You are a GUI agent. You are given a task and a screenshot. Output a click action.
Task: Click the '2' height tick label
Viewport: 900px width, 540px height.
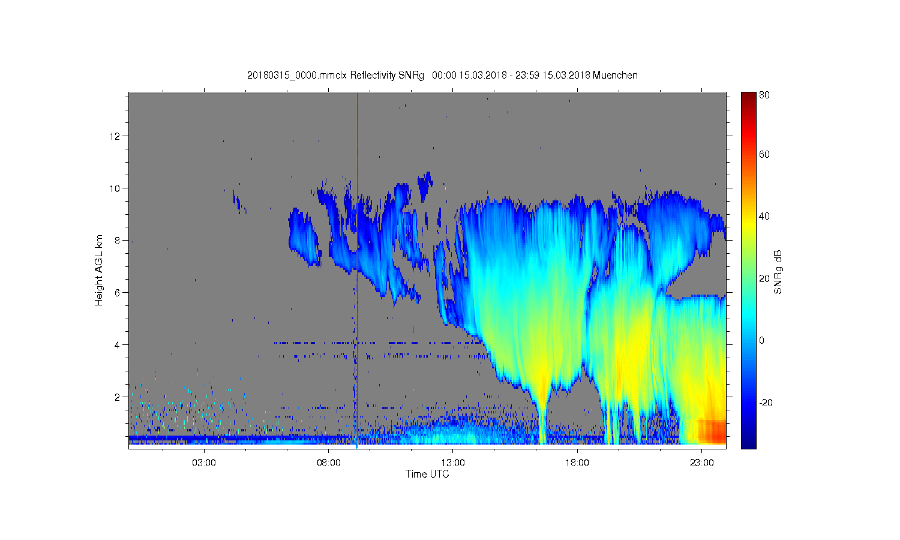(118, 397)
